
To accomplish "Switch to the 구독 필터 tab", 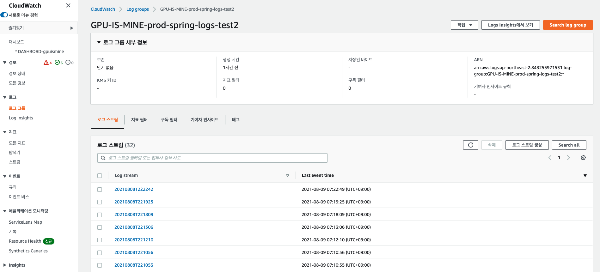I will point(169,120).
